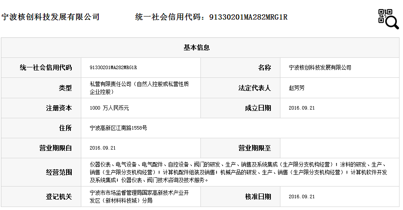Screen dimensions: 403x210
Task: Click the 经营范围 label
Action: (x=59, y=172)
